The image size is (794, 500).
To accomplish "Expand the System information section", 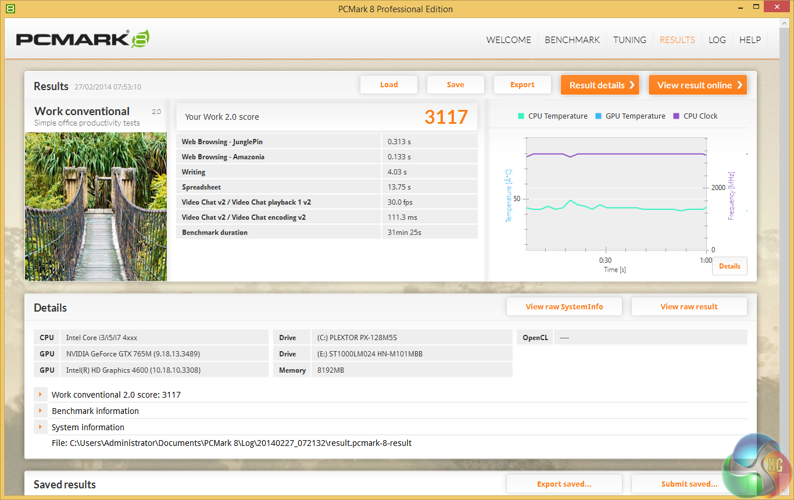I will click(x=40, y=427).
